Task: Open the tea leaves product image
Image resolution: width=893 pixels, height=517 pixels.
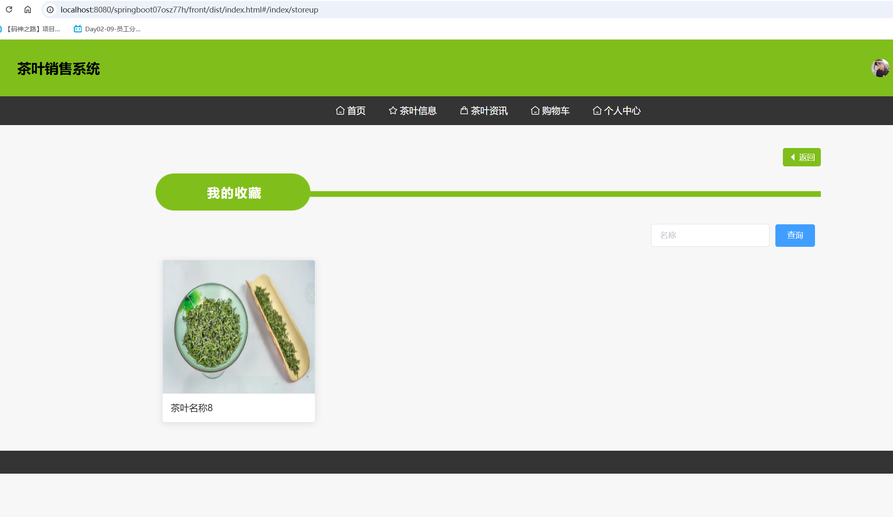Action: [239, 326]
